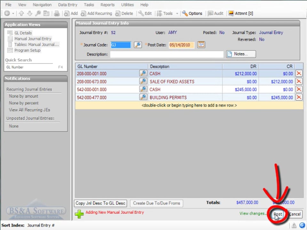
Task: Click the green plus add icon
Action: coord(79,214)
